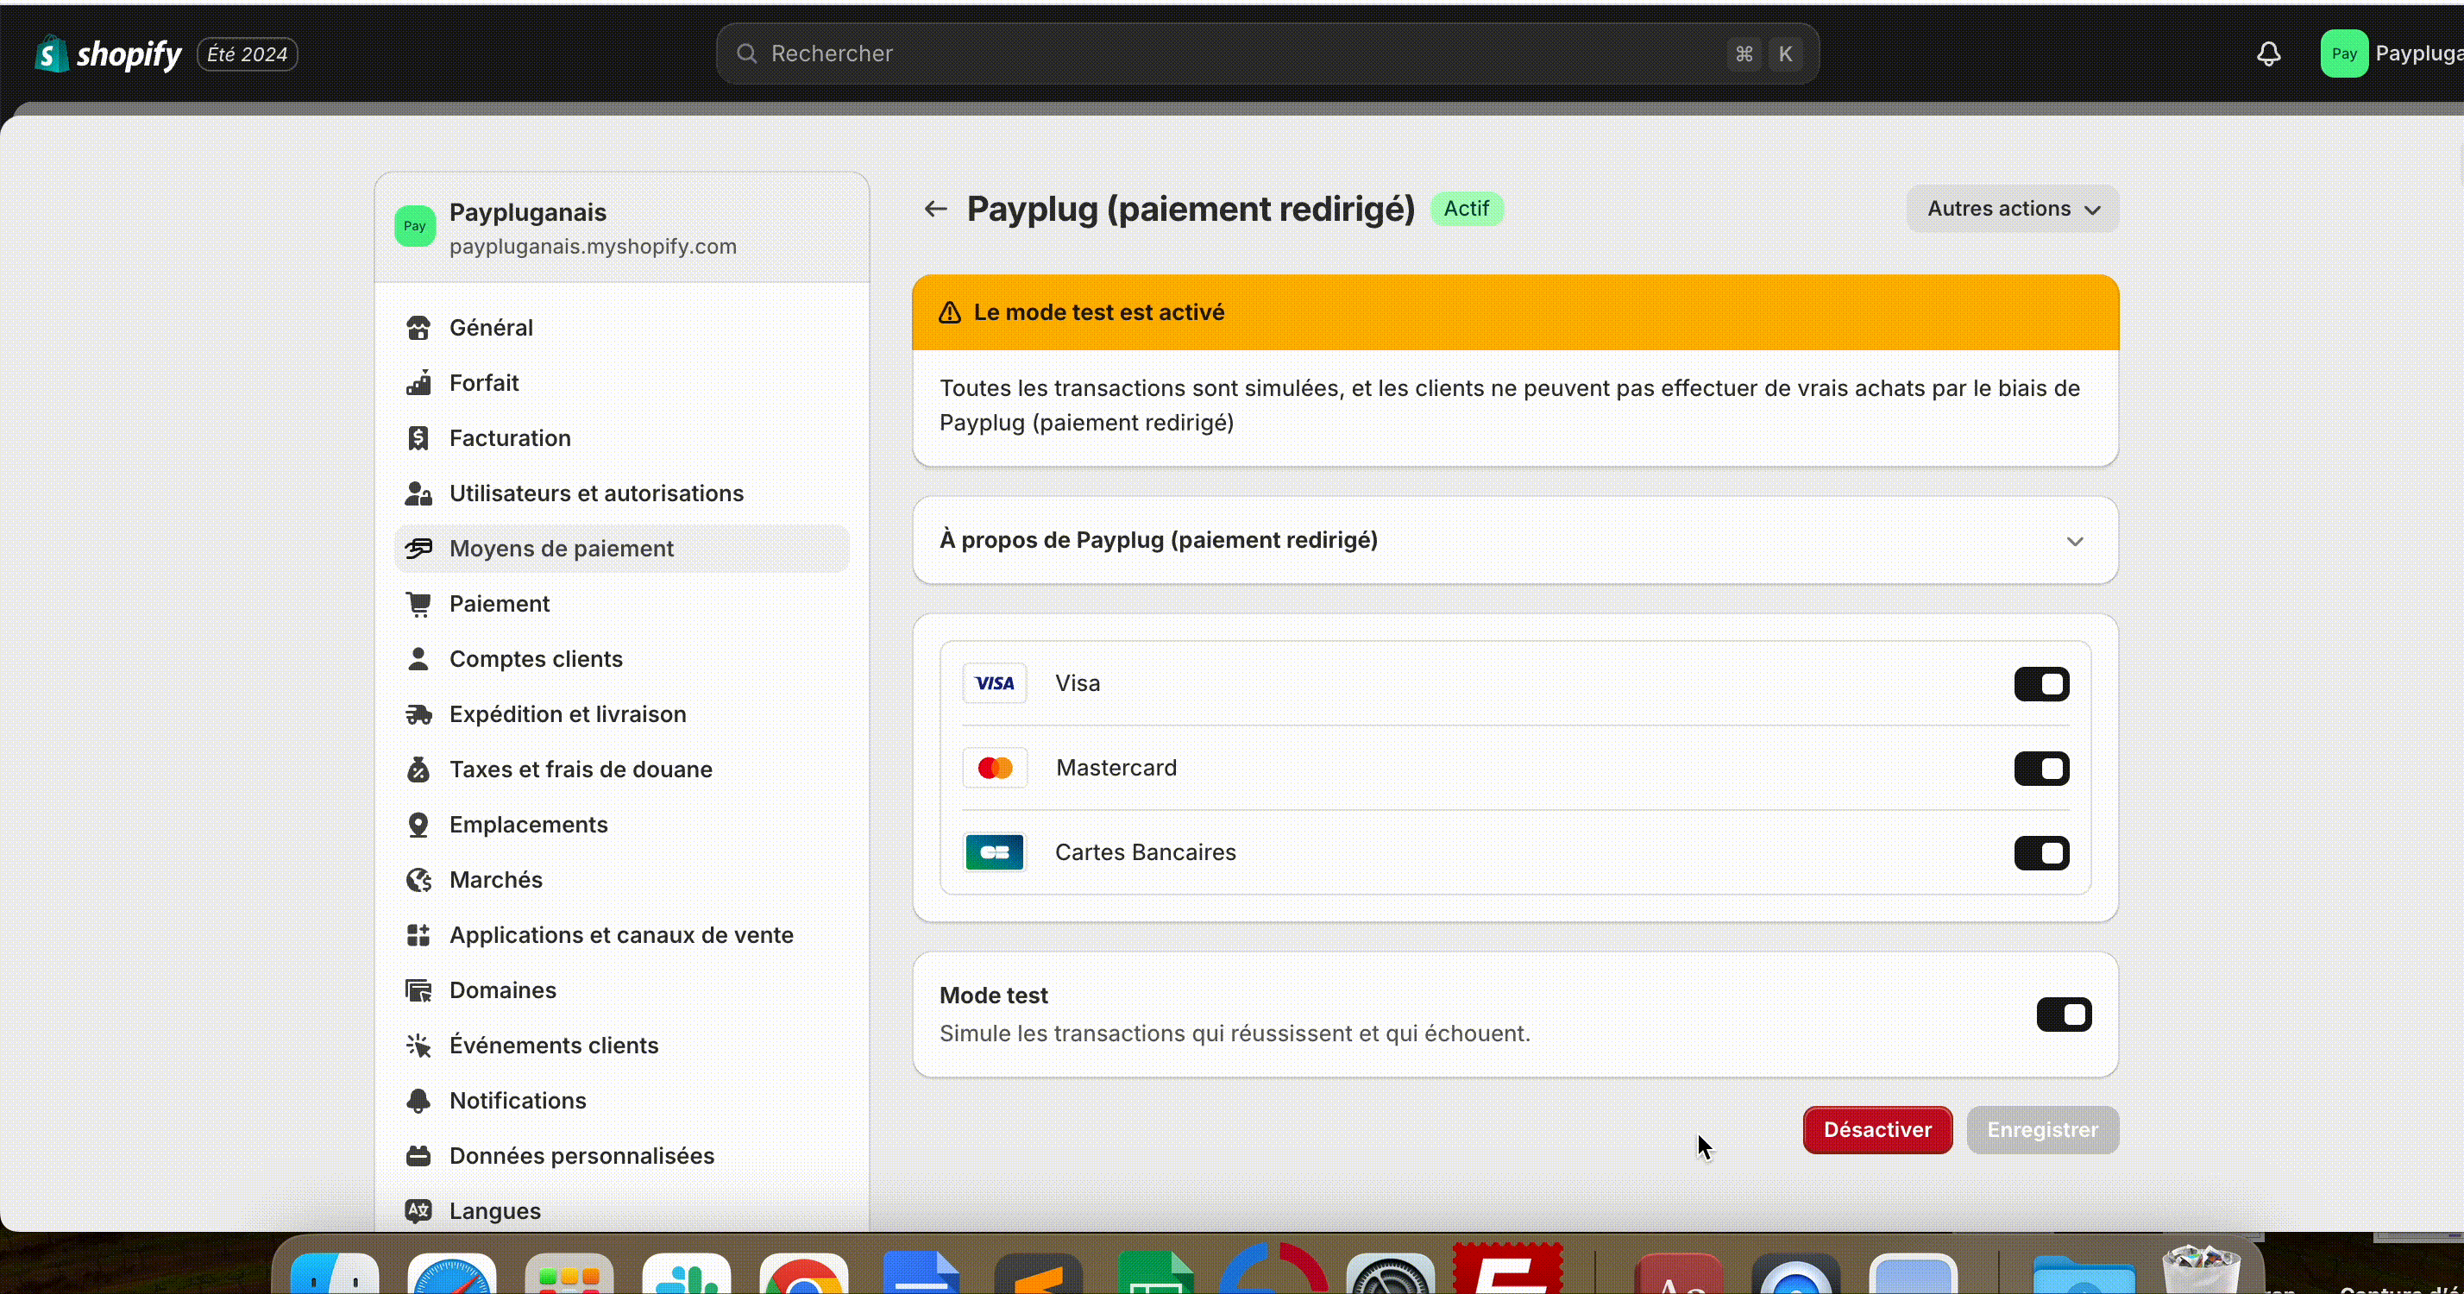Open the Trash in the Dock
Viewport: 2464px width, 1294px height.
(2201, 1268)
